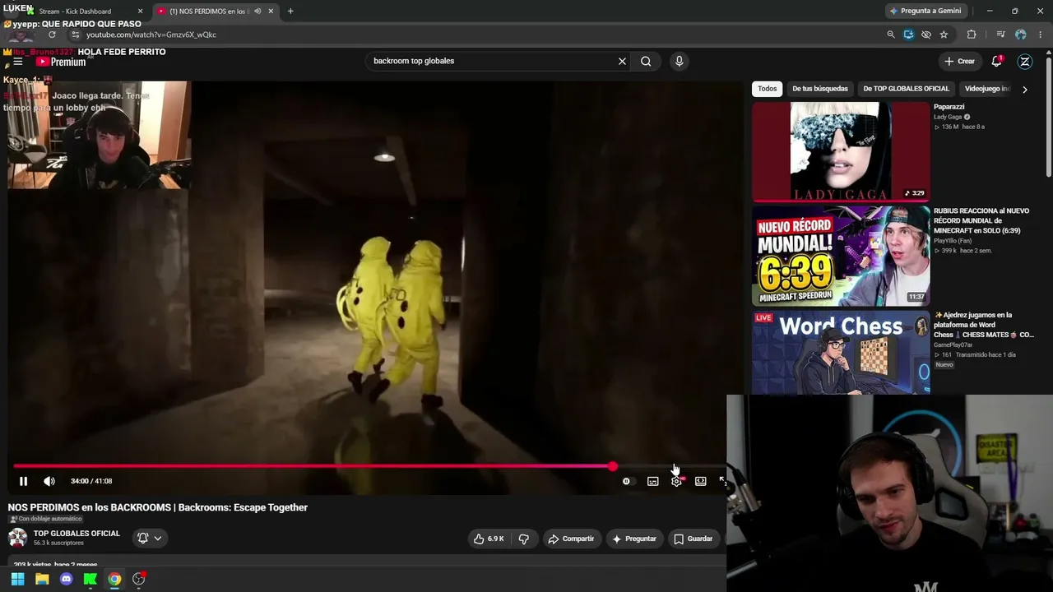Click the Preguntar button
Screen dimensions: 1053x592
(x=634, y=539)
